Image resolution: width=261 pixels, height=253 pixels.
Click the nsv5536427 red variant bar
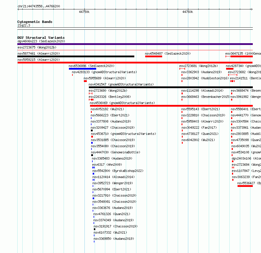(245, 186)
